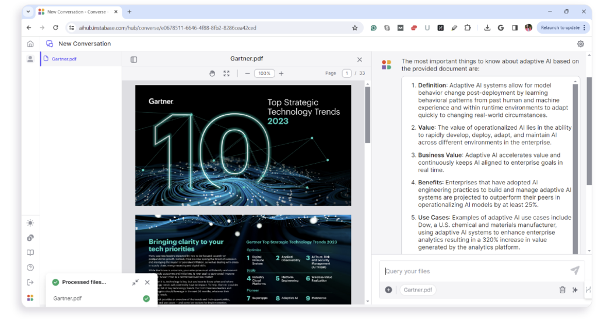
Task: Click the second PDF page tech priorities
Action: tap(243, 260)
